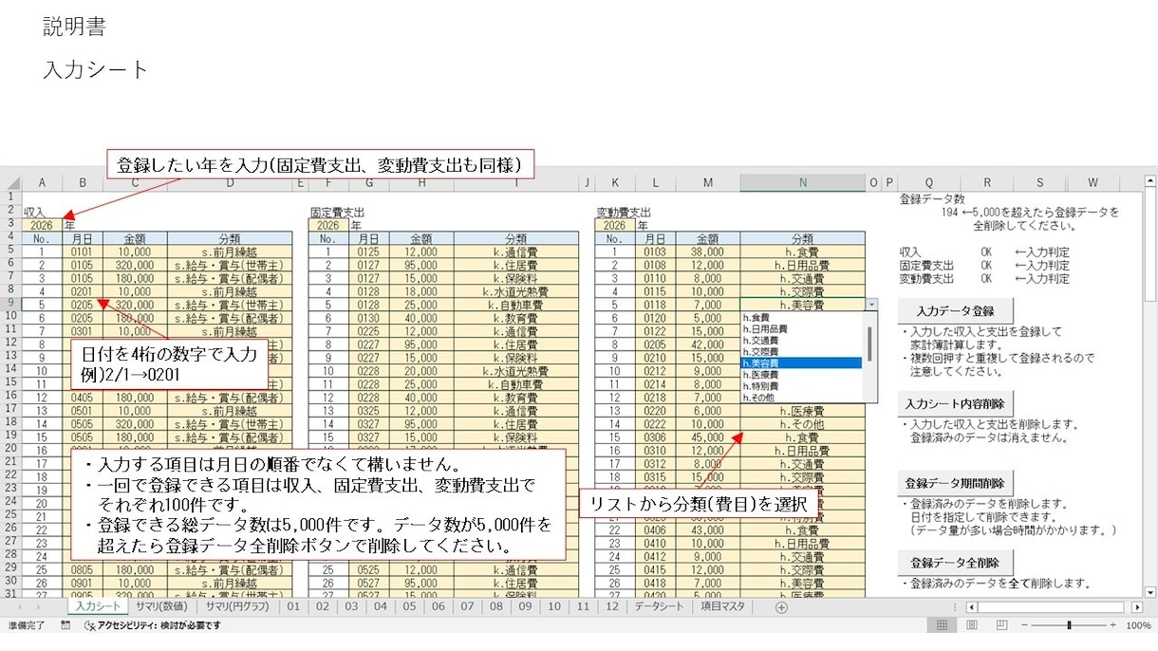Click vertical scrollbar up arrow
The image size is (1158, 651).
pos(1150,182)
